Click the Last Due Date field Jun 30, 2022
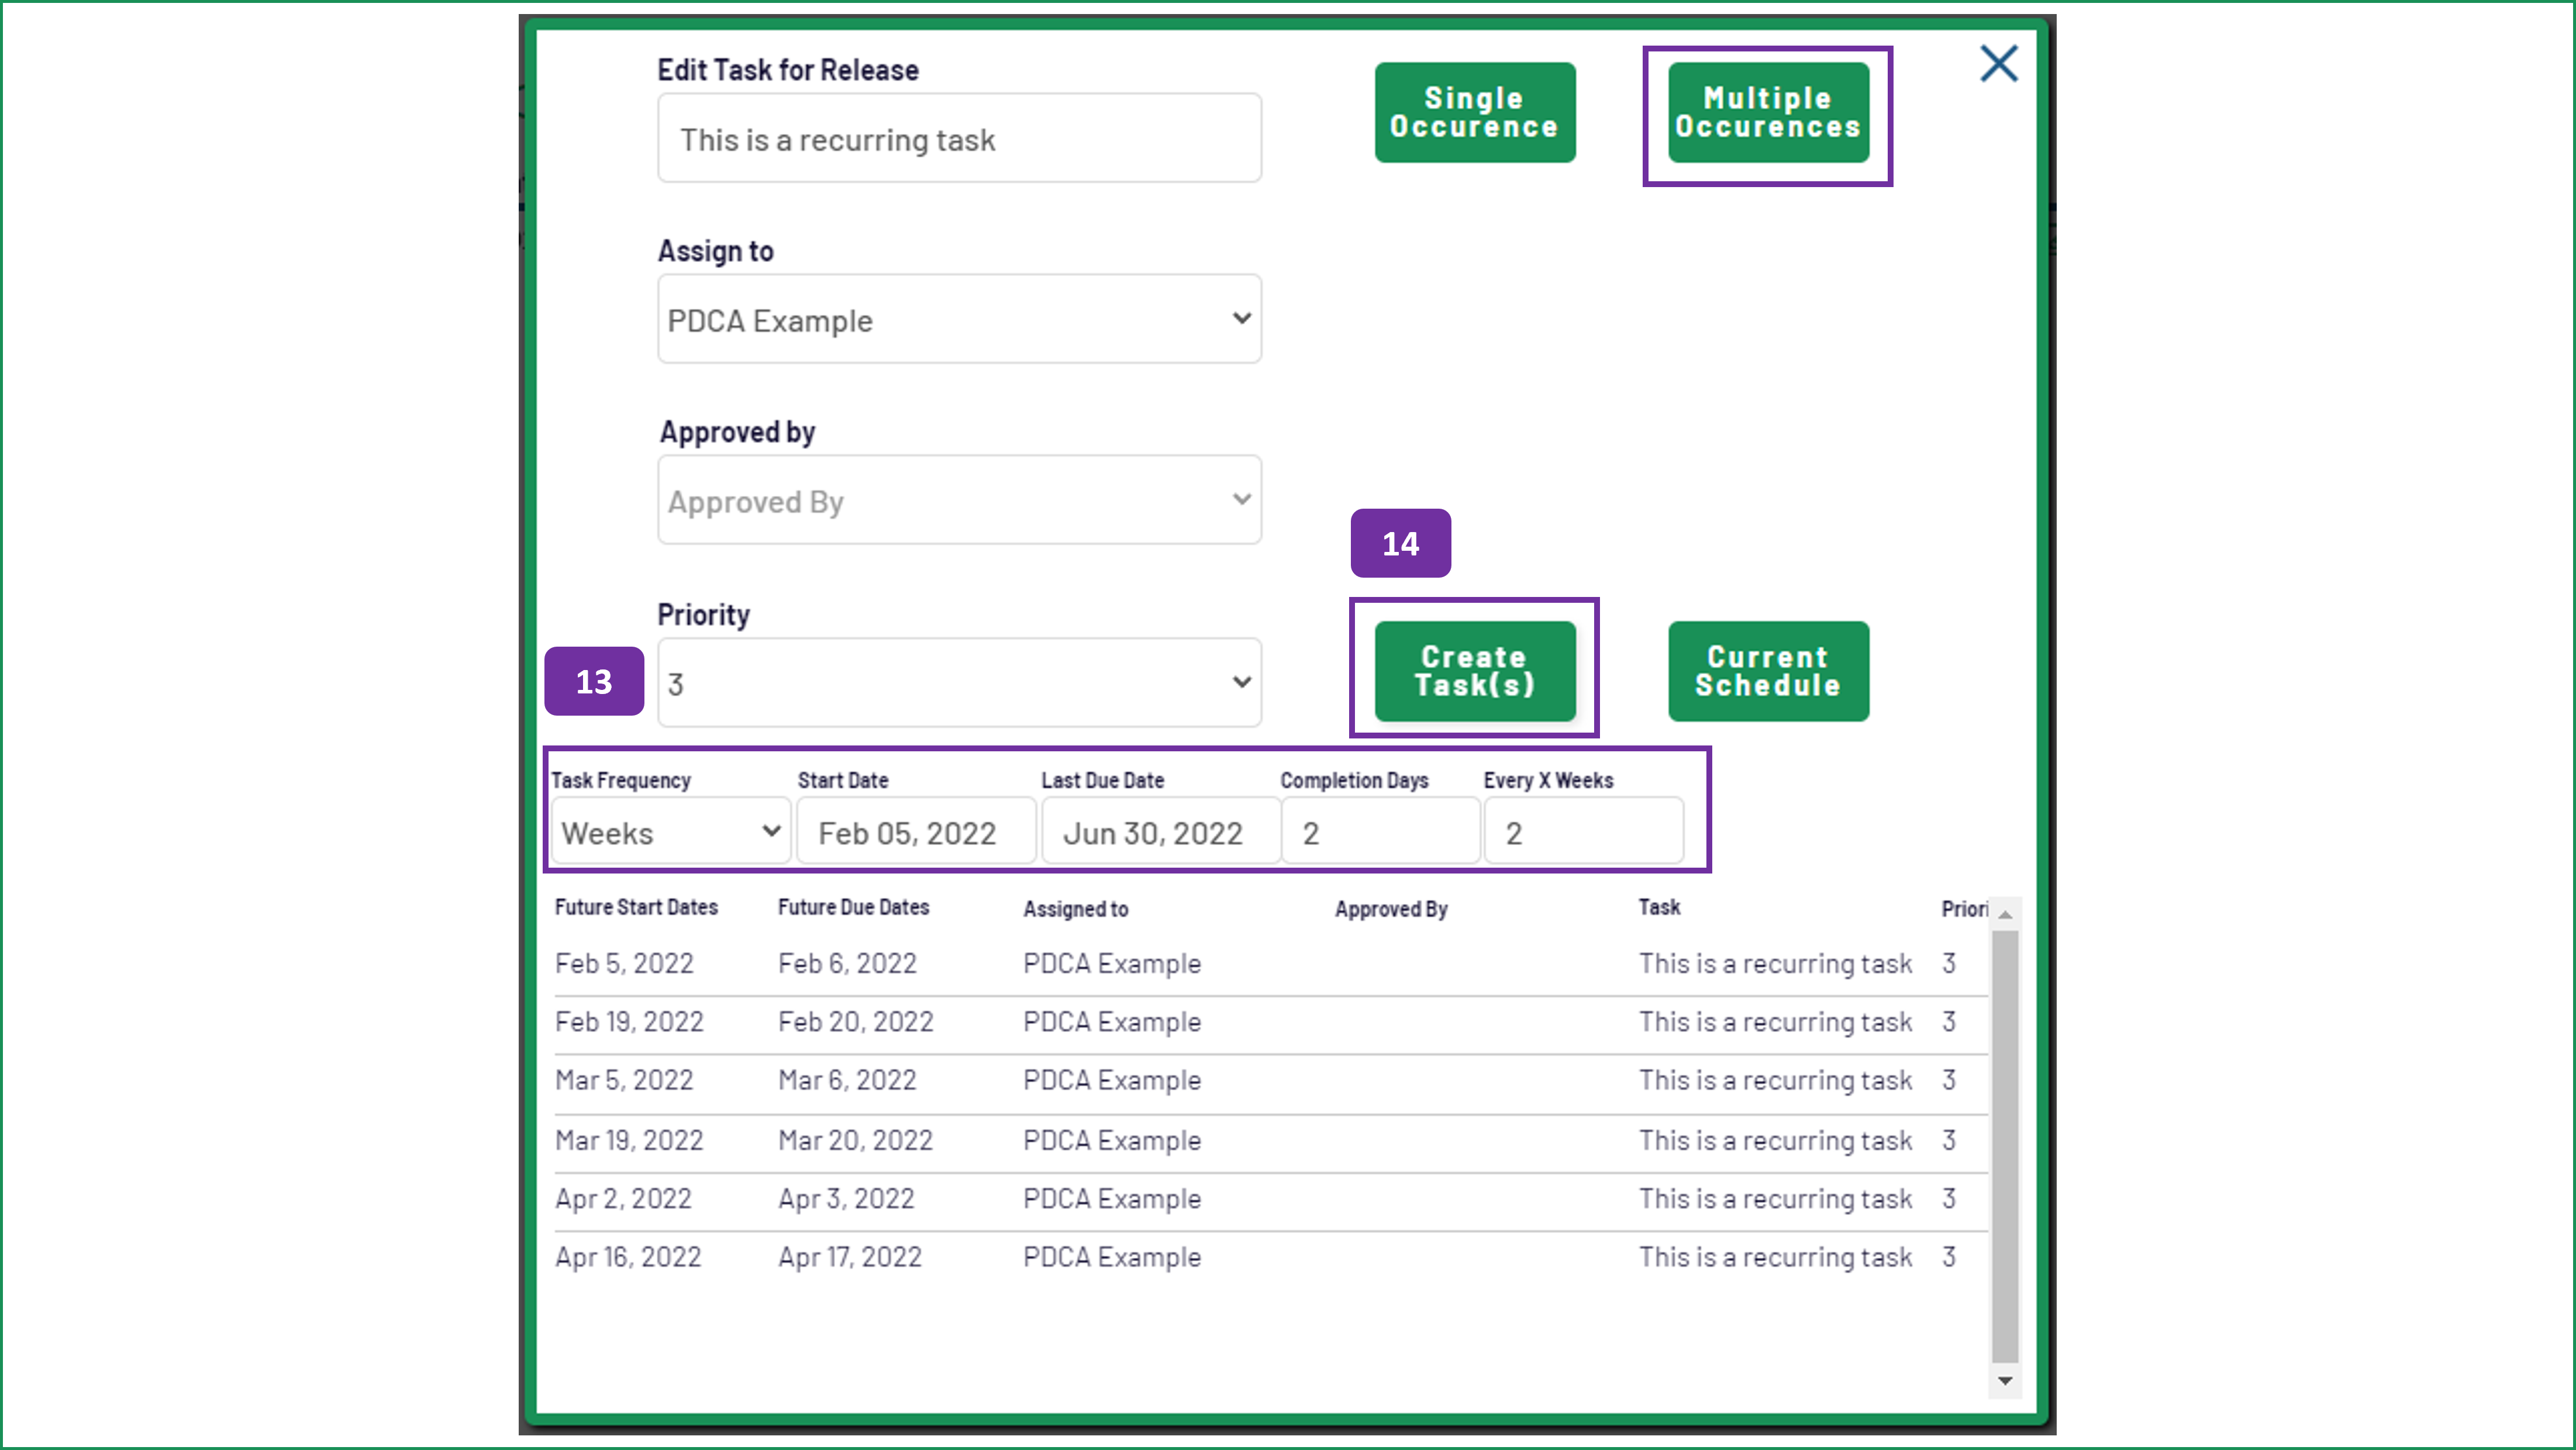 coord(1161,831)
